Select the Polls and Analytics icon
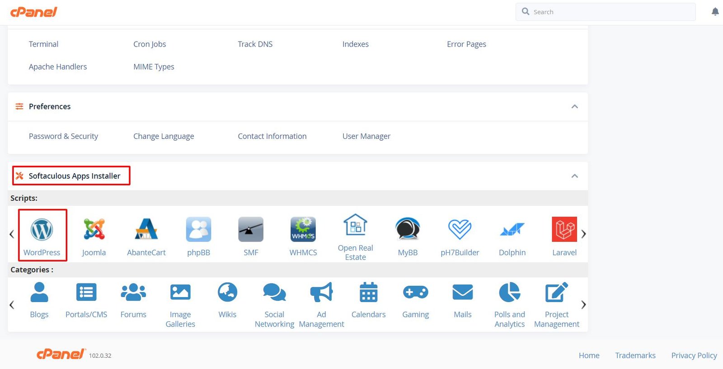The height and width of the screenshot is (369, 723). pyautogui.click(x=510, y=292)
